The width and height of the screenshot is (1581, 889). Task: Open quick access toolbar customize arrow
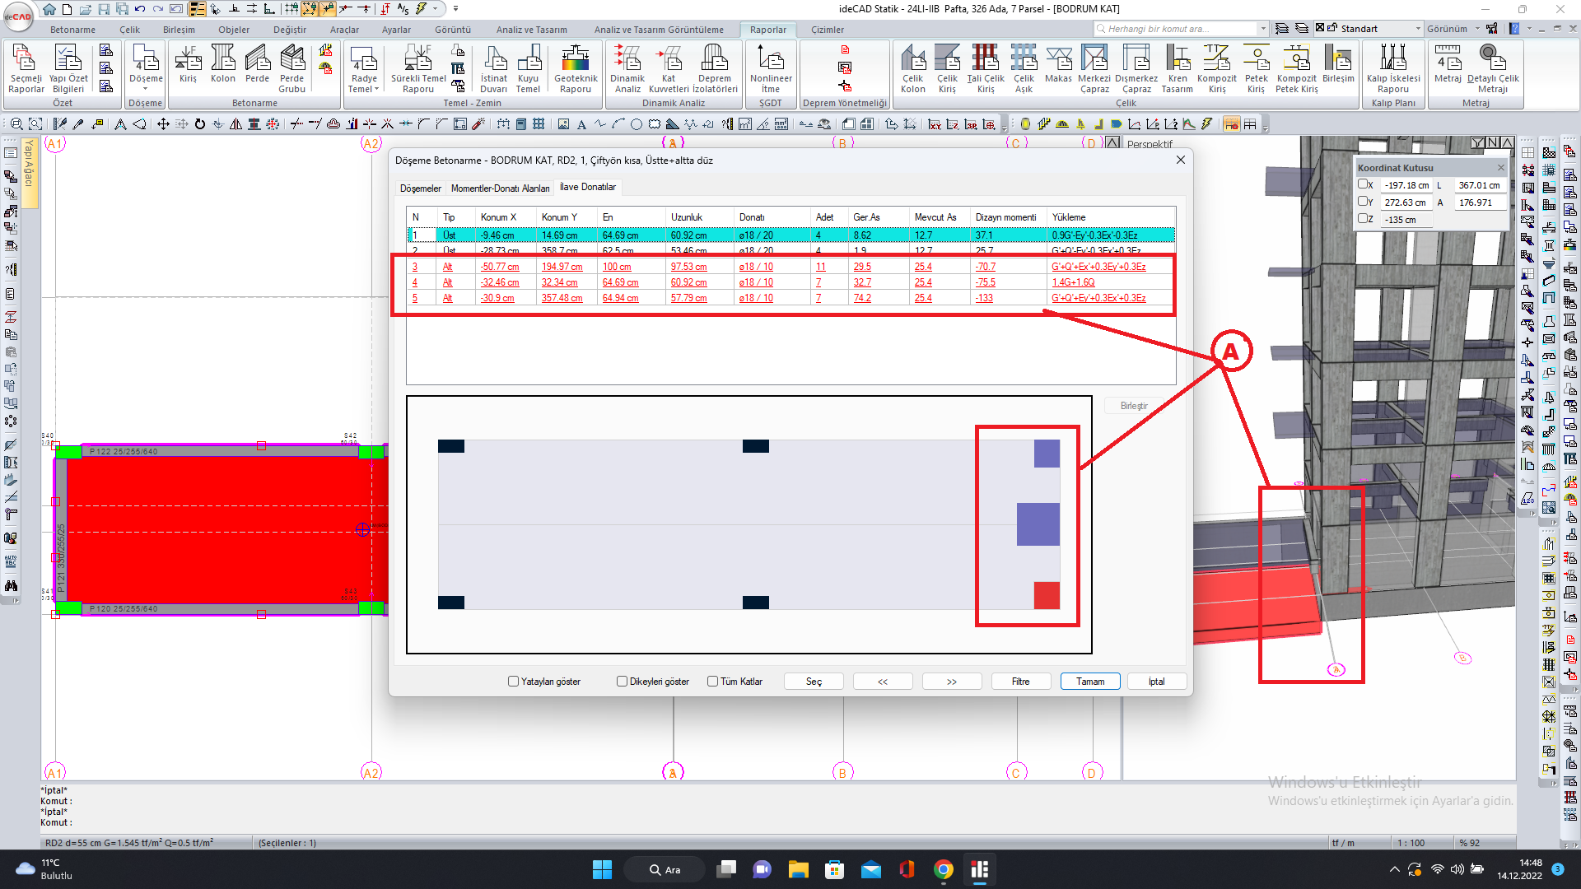pyautogui.click(x=455, y=9)
